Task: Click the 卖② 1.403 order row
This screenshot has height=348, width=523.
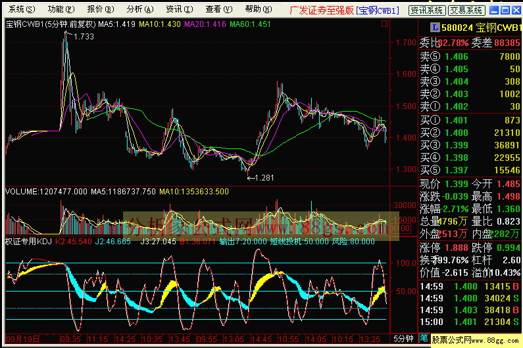Action: click(470, 95)
